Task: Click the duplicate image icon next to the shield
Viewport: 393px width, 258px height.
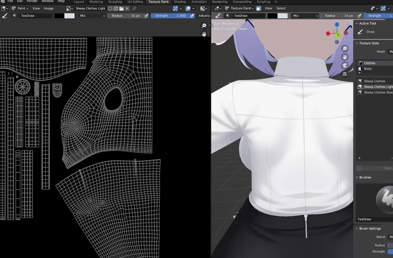Action: (x=116, y=8)
